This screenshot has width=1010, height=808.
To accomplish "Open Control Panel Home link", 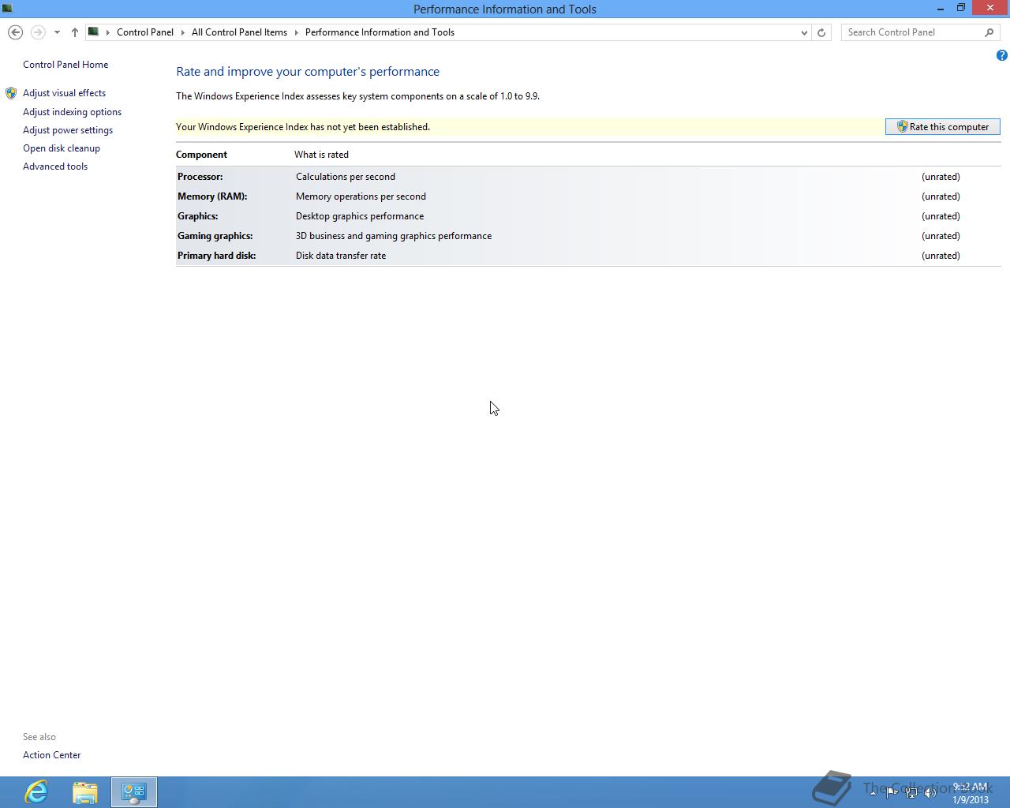I will (65, 65).
